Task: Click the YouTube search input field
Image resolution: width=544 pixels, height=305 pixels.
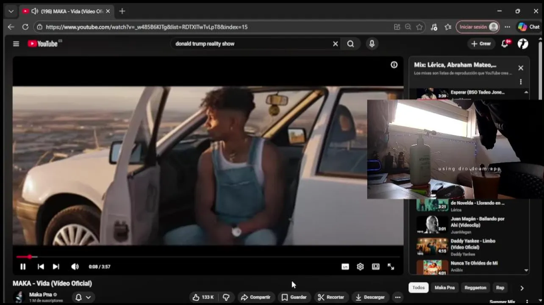Action: pyautogui.click(x=252, y=44)
